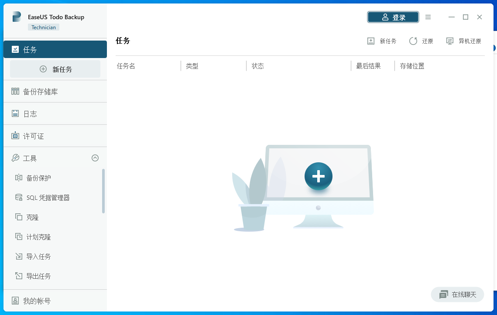Click the round plus button on monitor
497x315 pixels.
(x=318, y=176)
